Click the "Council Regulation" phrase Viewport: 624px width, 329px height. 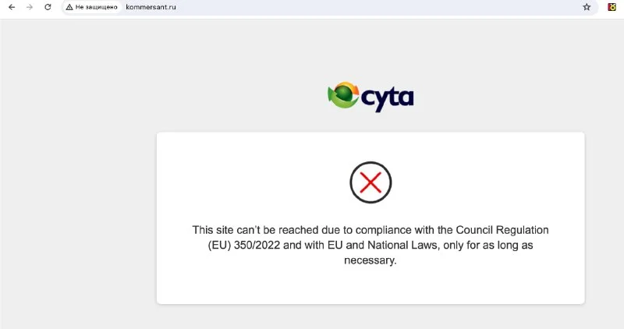click(x=502, y=230)
